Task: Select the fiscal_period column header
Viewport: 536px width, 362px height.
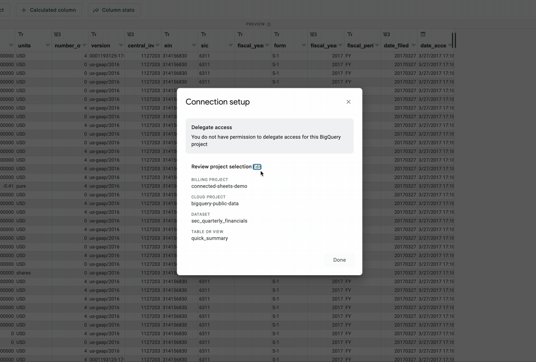Action: pyautogui.click(x=360, y=46)
